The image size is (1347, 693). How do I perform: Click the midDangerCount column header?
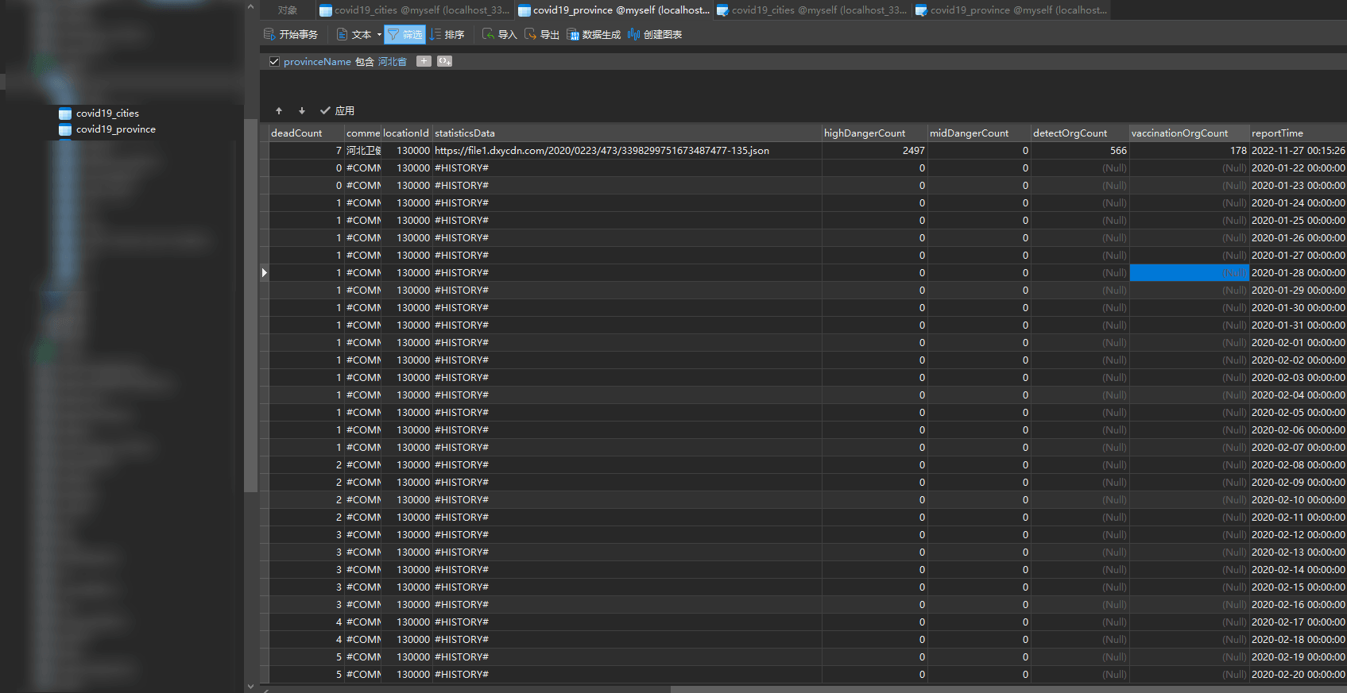pyautogui.click(x=979, y=133)
